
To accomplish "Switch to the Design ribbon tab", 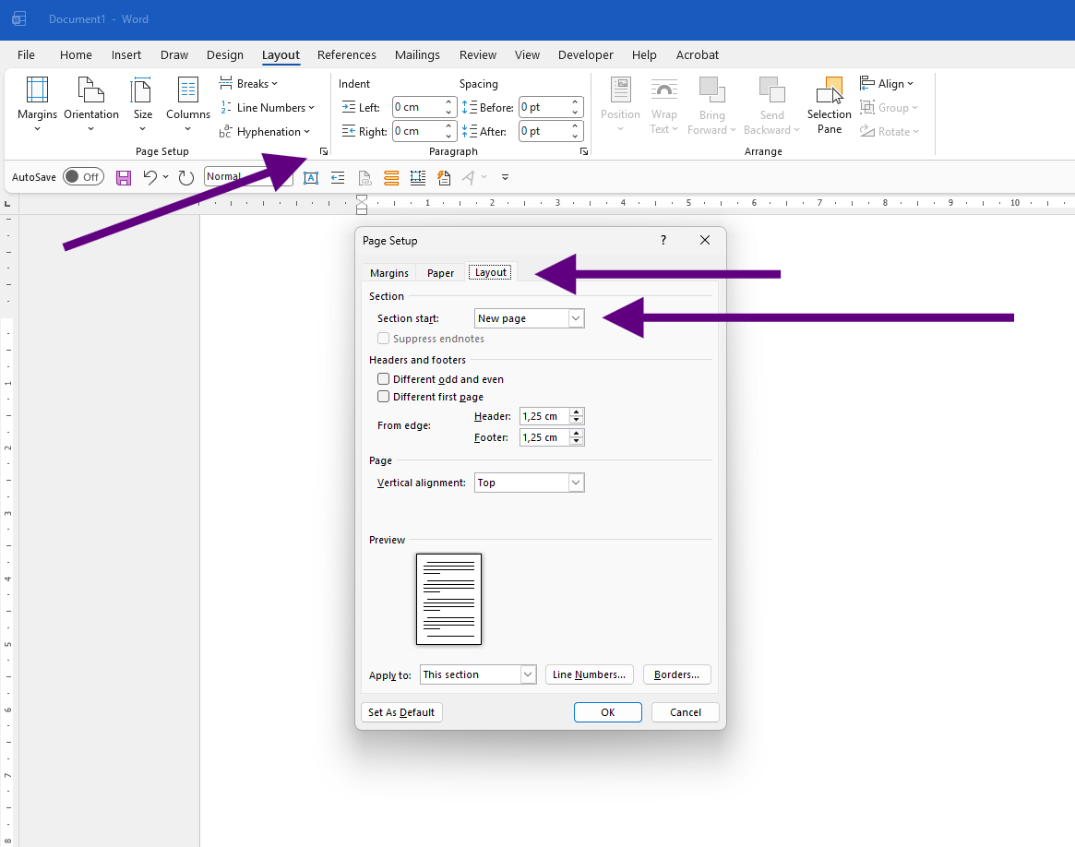I will pos(225,54).
